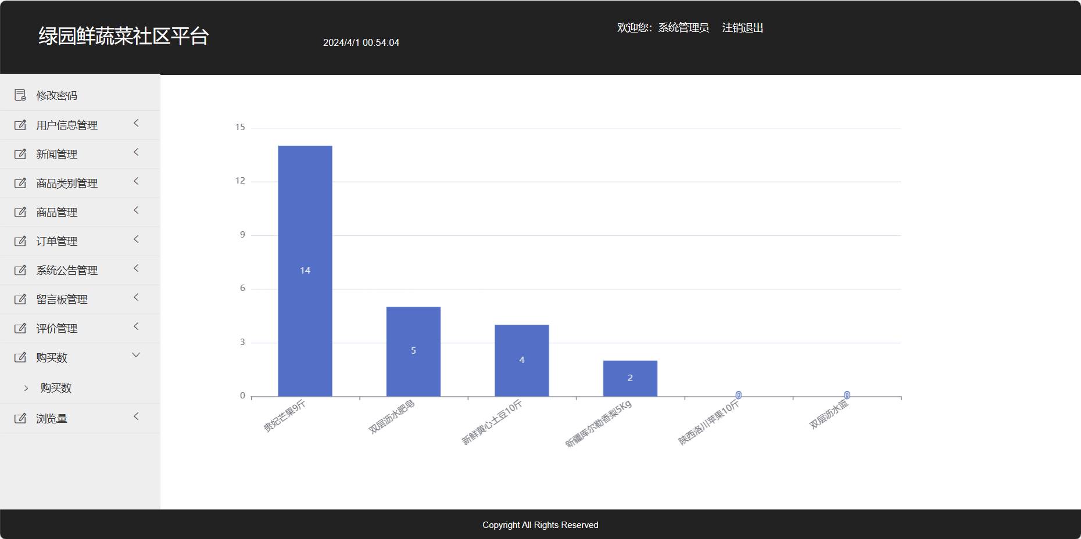The height and width of the screenshot is (539, 1081).
Task: Click the edit icon beside 浏览量
Action: tap(20, 418)
